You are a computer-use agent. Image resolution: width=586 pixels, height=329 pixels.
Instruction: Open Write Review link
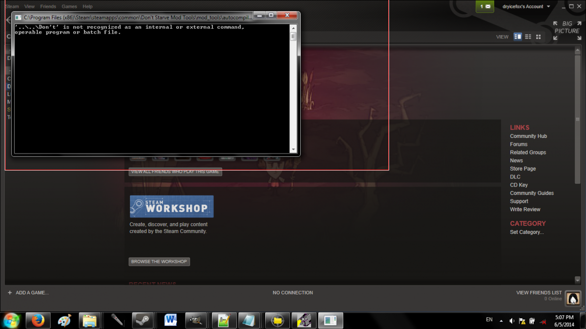pyautogui.click(x=525, y=209)
